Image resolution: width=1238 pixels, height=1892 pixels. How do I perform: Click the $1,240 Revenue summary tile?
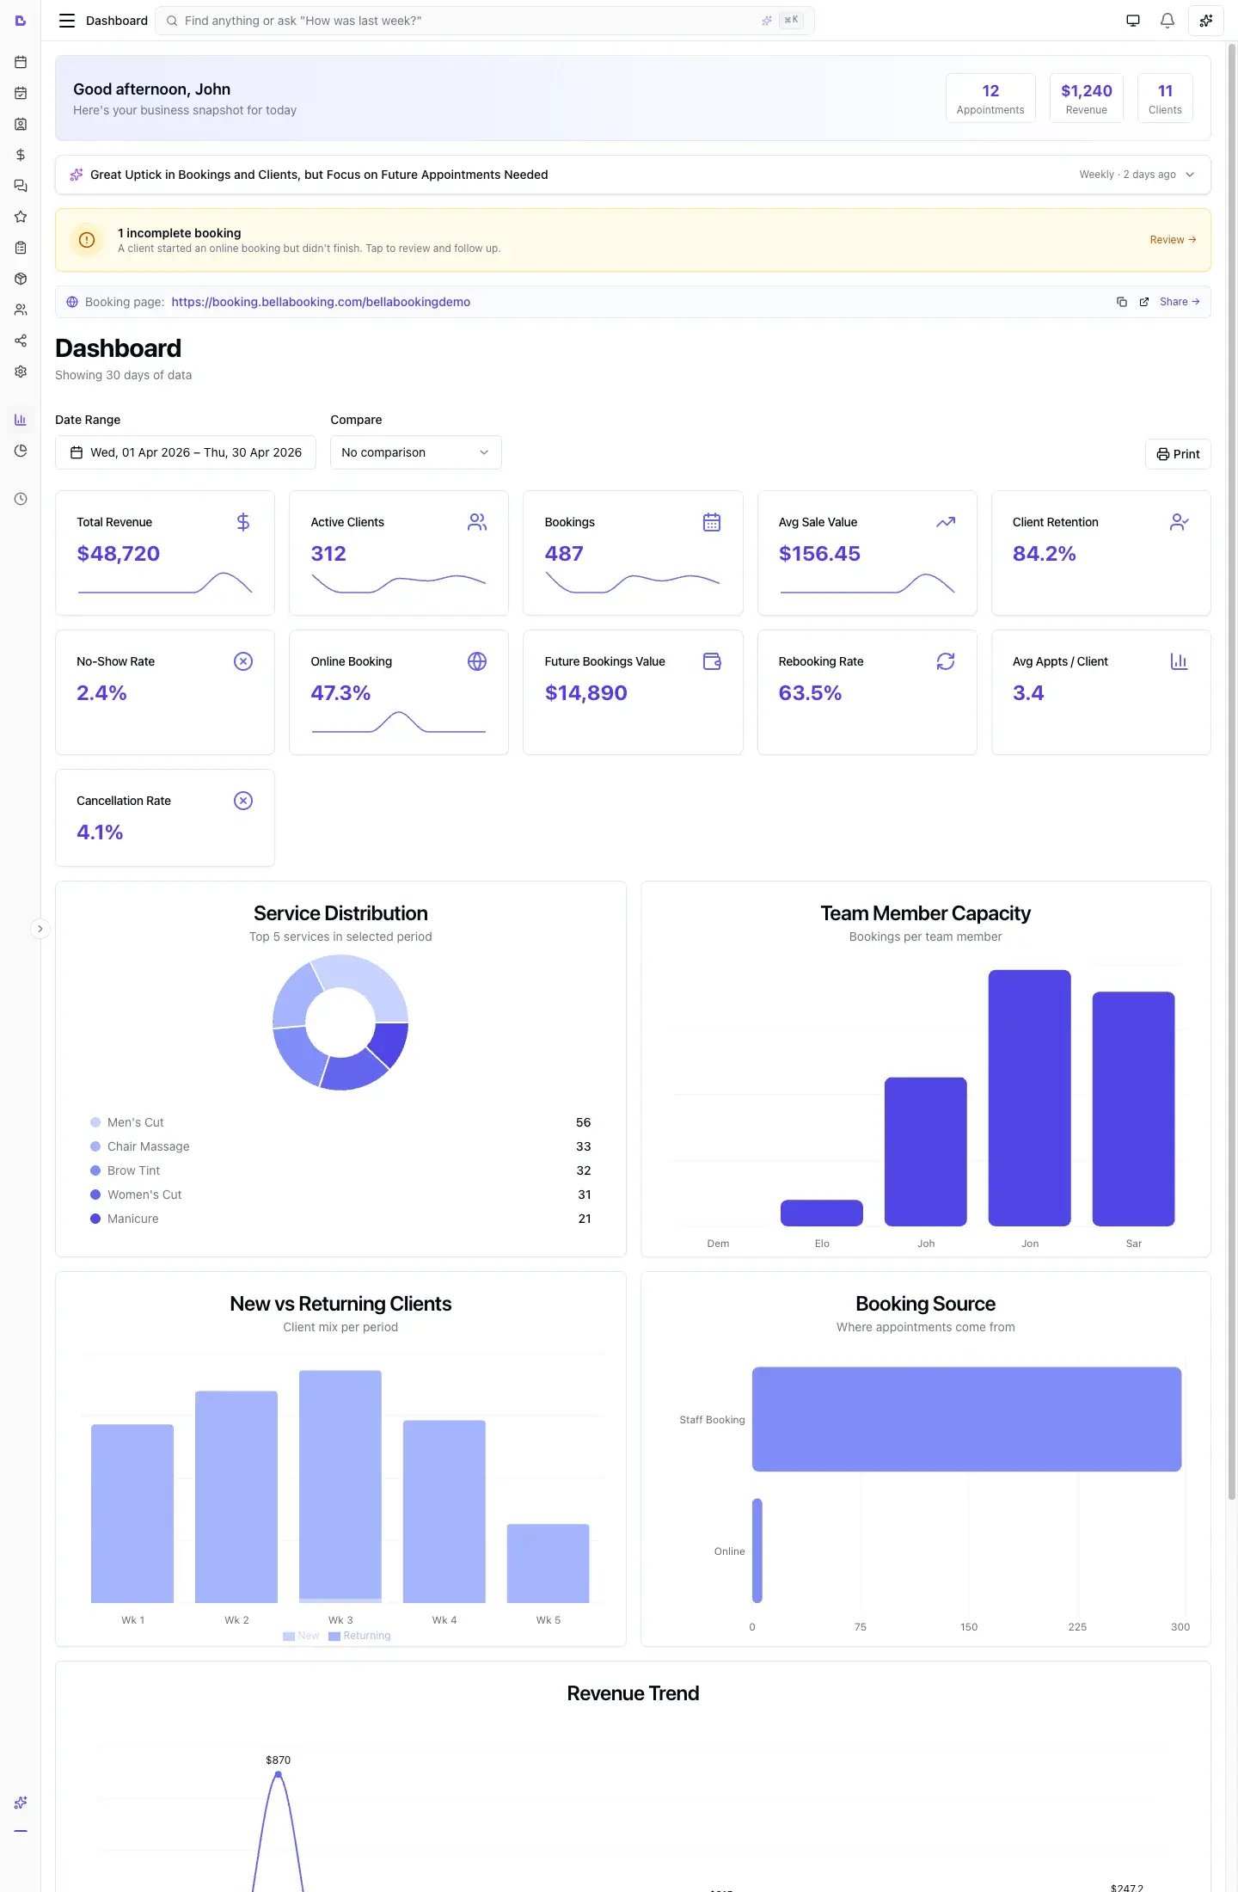pyautogui.click(x=1087, y=98)
